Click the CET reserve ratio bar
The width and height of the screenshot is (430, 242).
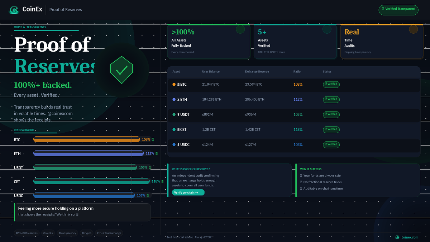click(92, 181)
